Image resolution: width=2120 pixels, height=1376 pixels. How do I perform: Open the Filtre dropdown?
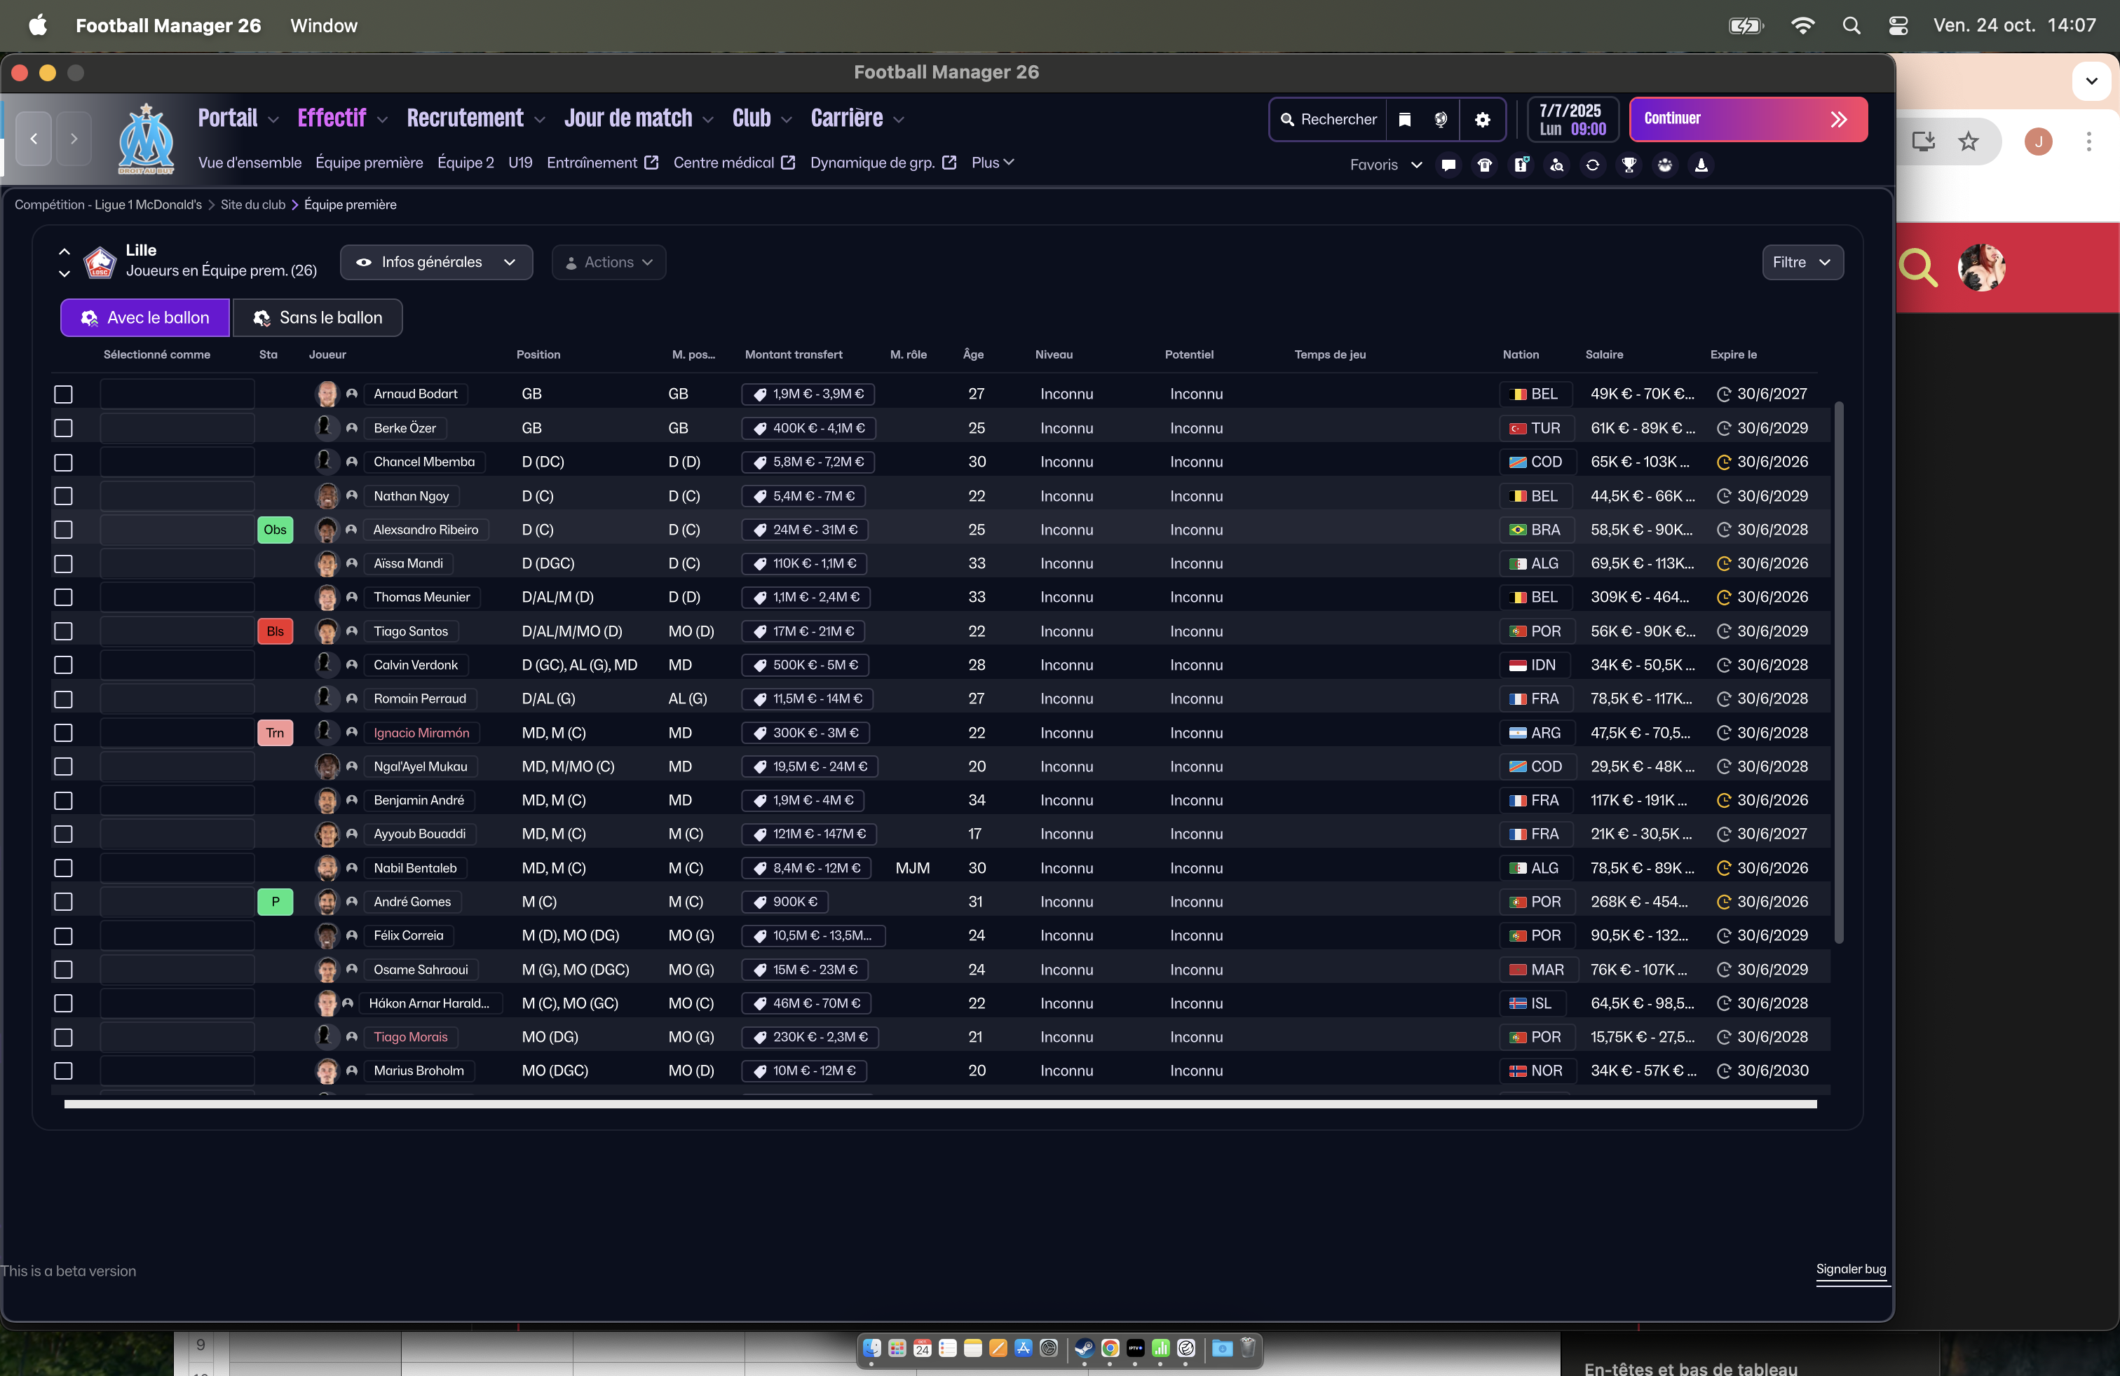coord(1802,263)
